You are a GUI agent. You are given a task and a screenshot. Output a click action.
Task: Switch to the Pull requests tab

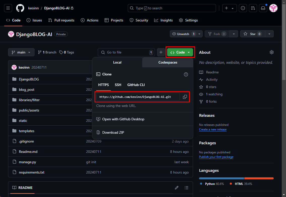61,20
